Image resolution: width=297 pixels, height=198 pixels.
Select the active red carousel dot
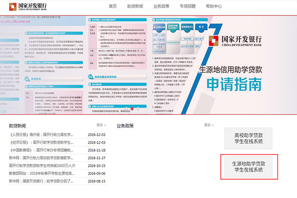tap(132, 109)
